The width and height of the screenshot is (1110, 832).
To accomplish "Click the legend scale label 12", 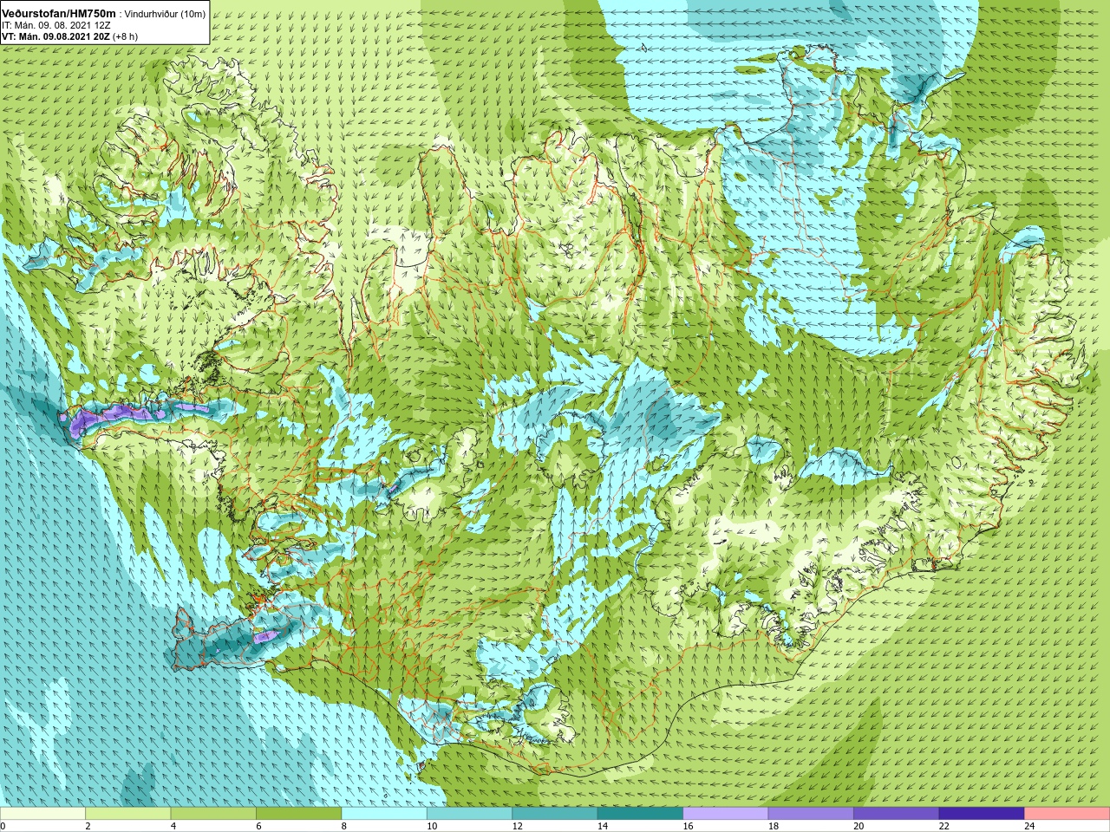I will pyautogui.click(x=517, y=826).
